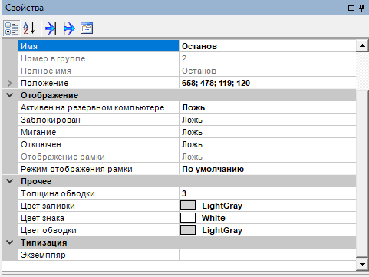Switch to categorized properties view
The height and width of the screenshot is (277, 369).
click(x=12, y=28)
